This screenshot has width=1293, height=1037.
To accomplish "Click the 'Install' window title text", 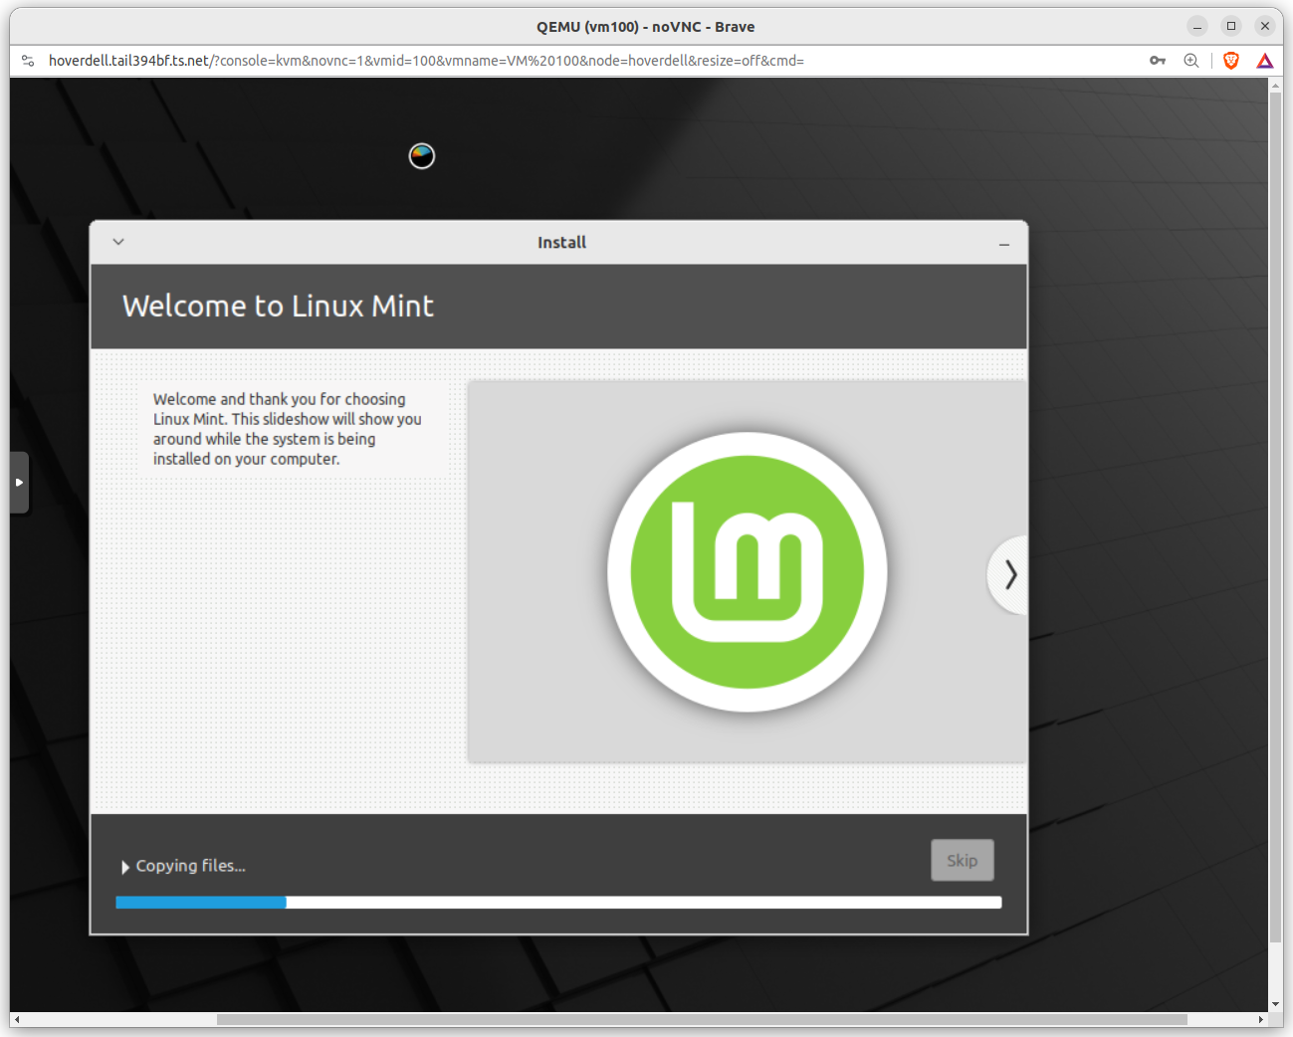I will tap(561, 242).
